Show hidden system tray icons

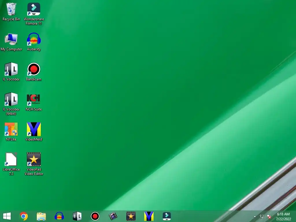(x=255, y=217)
